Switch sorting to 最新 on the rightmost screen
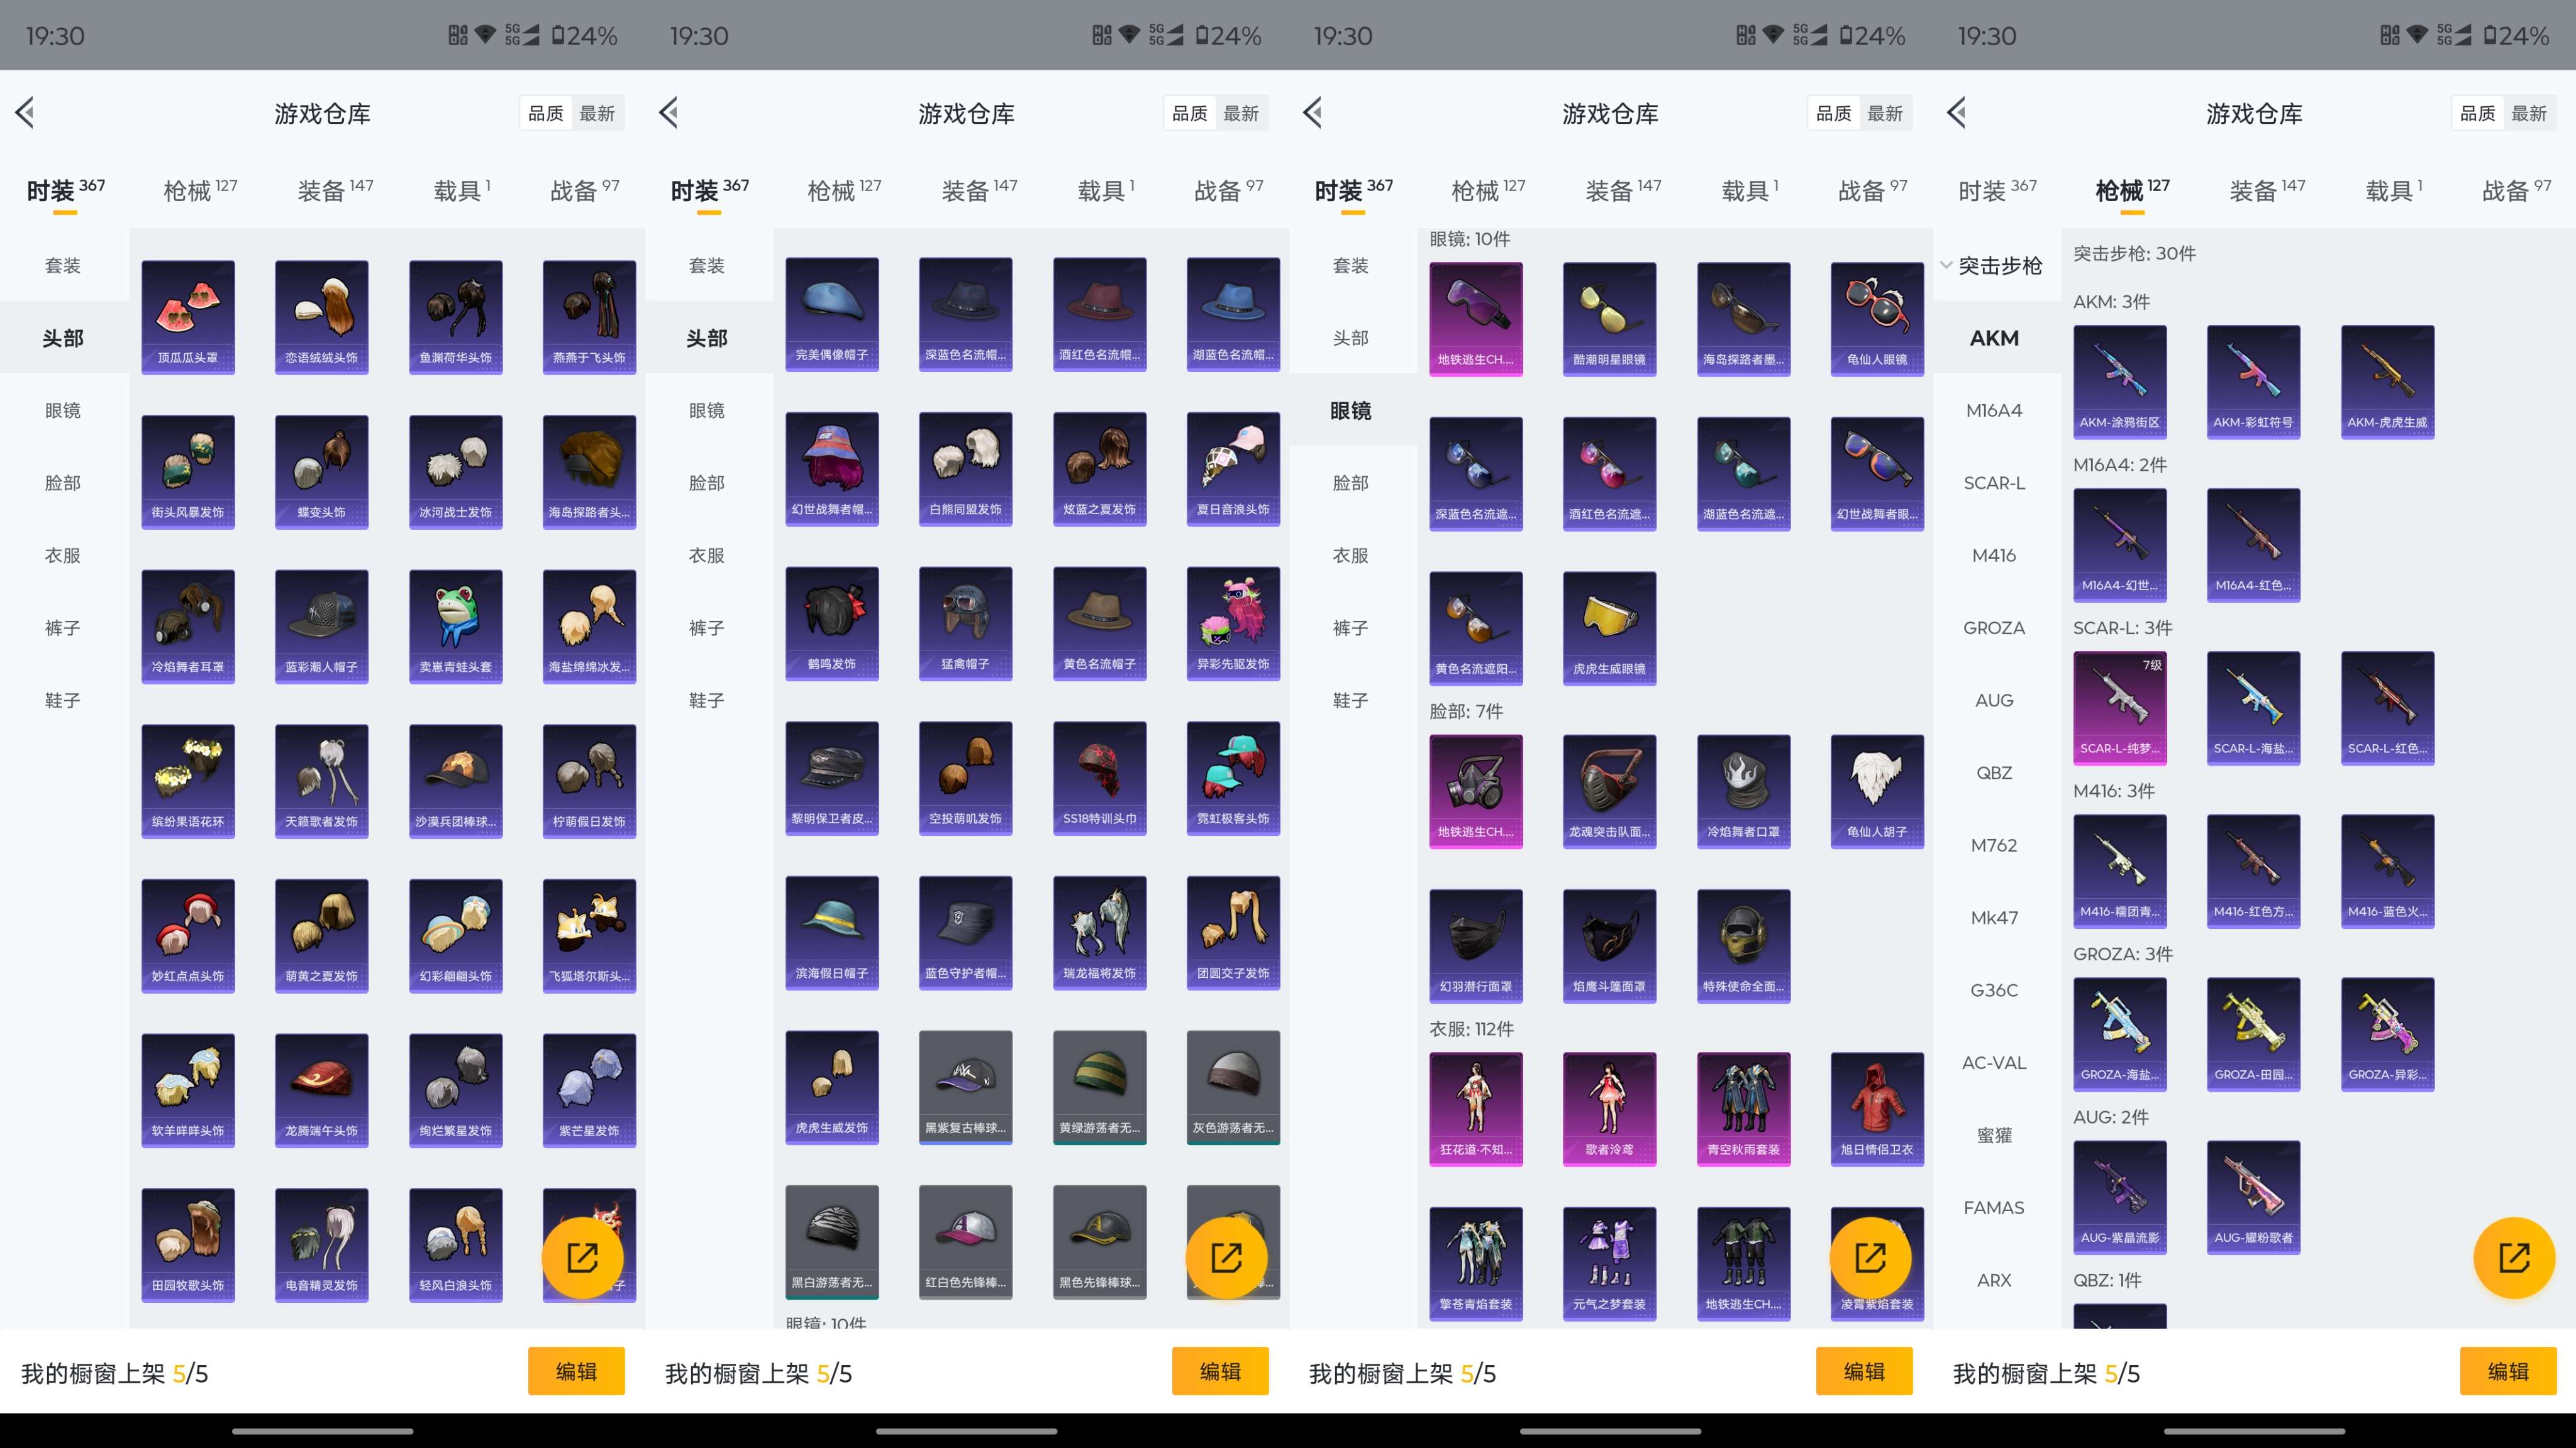Image resolution: width=2576 pixels, height=1448 pixels. coord(2529,114)
